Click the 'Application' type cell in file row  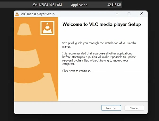pos(79,5)
